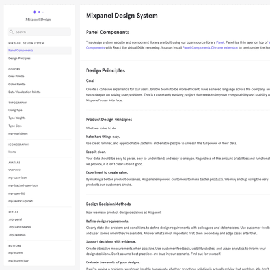Focus the Search input field

[39, 32]
